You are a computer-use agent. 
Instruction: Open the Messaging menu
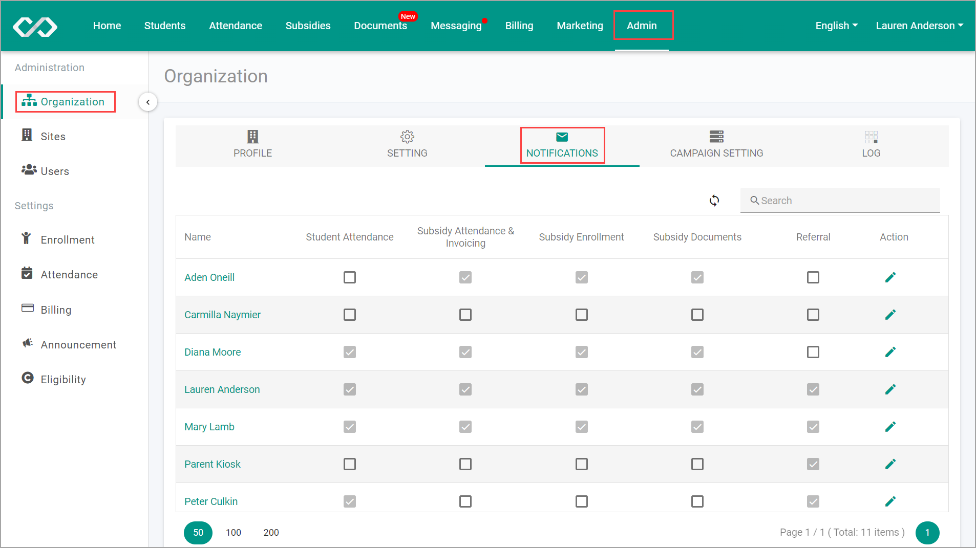pyautogui.click(x=456, y=26)
